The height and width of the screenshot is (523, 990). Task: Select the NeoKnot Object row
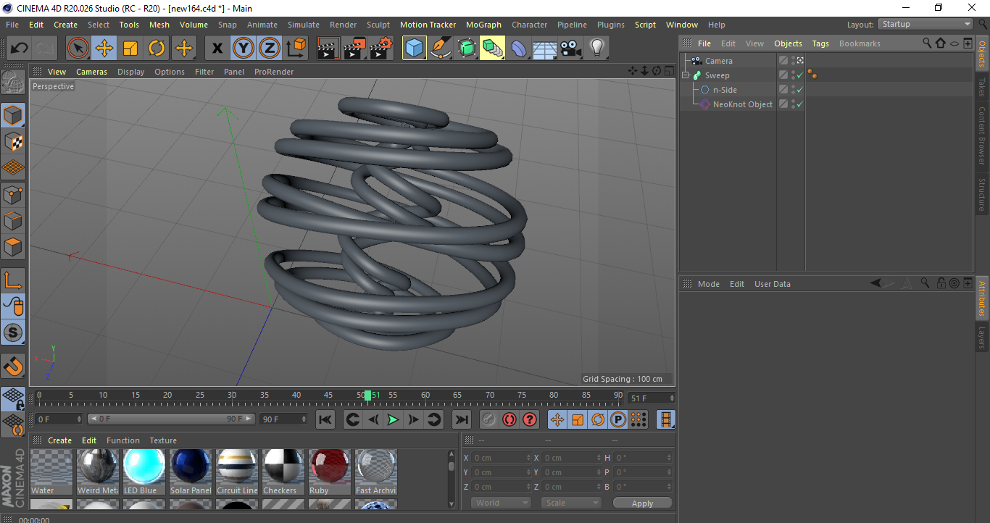click(x=742, y=104)
